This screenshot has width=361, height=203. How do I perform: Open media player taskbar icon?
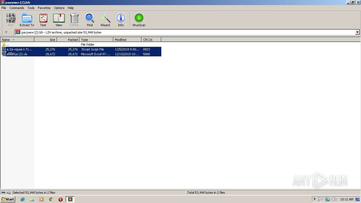(x=41, y=199)
